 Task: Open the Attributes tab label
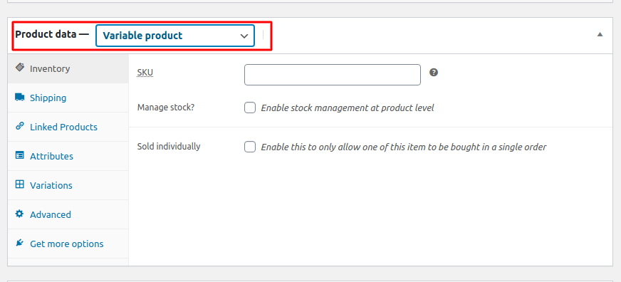(x=51, y=156)
